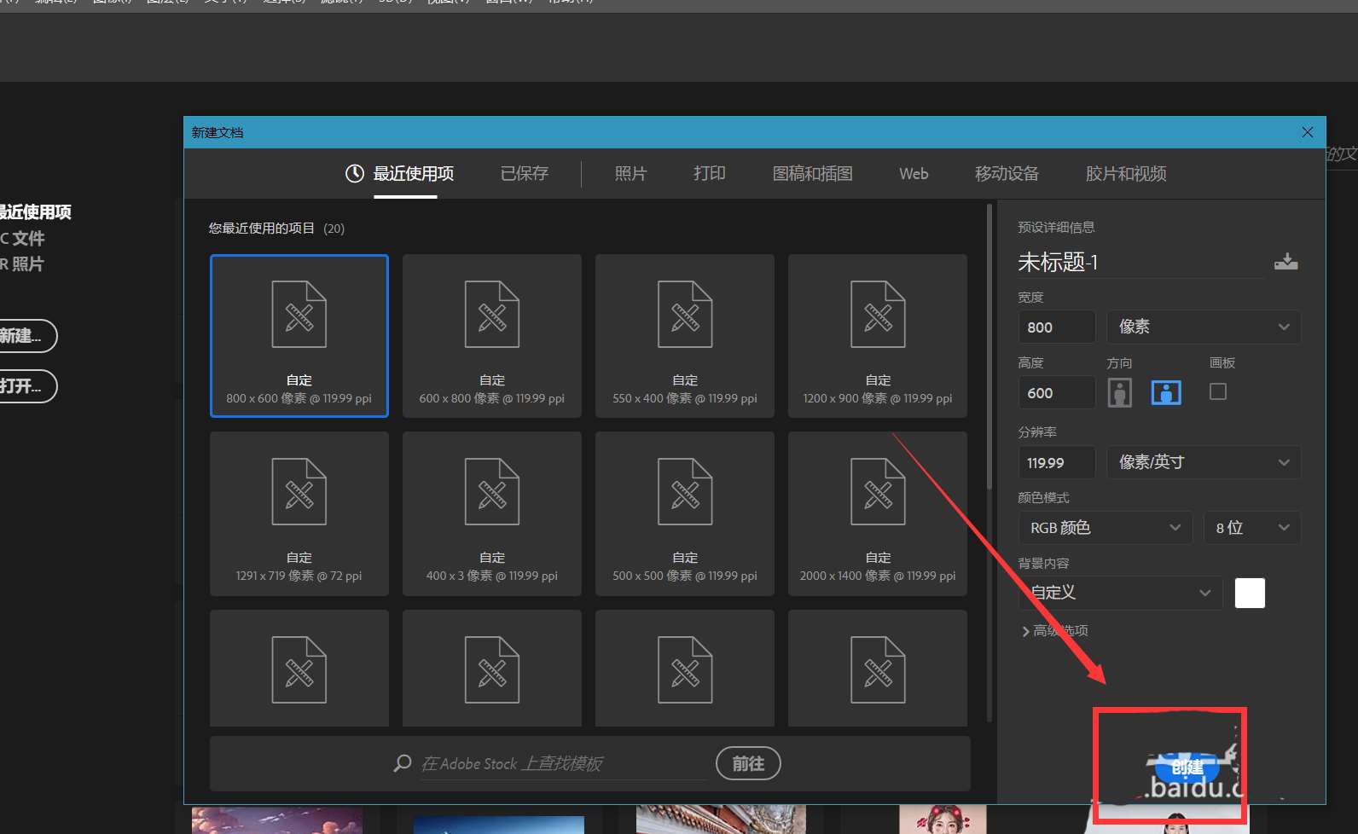Switch to the Web tab
This screenshot has height=834, width=1358.
coord(914,174)
